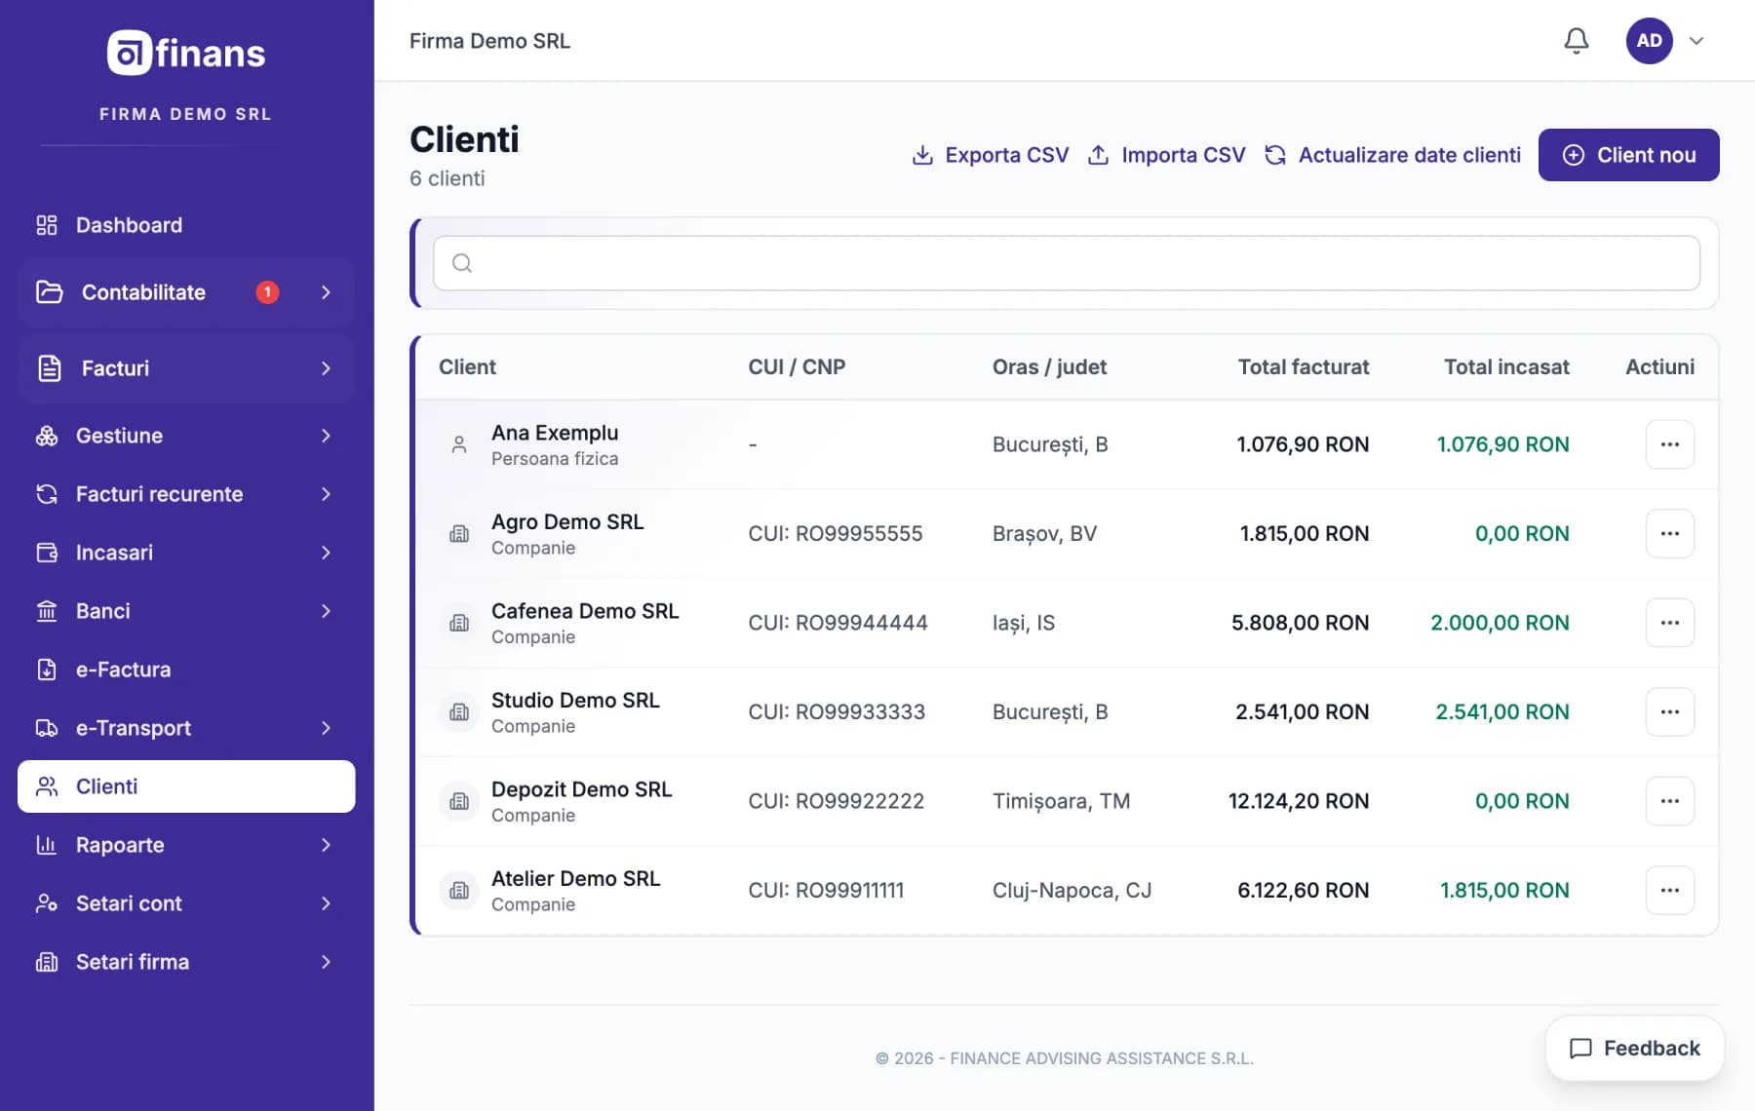Click the Setari cont user-settings icon

pyautogui.click(x=47, y=903)
